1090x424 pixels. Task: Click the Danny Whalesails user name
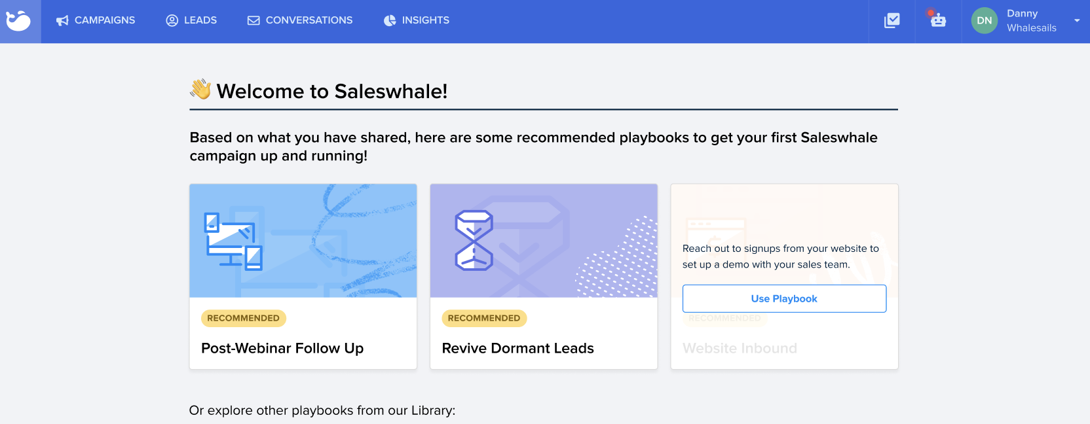pos(1032,21)
